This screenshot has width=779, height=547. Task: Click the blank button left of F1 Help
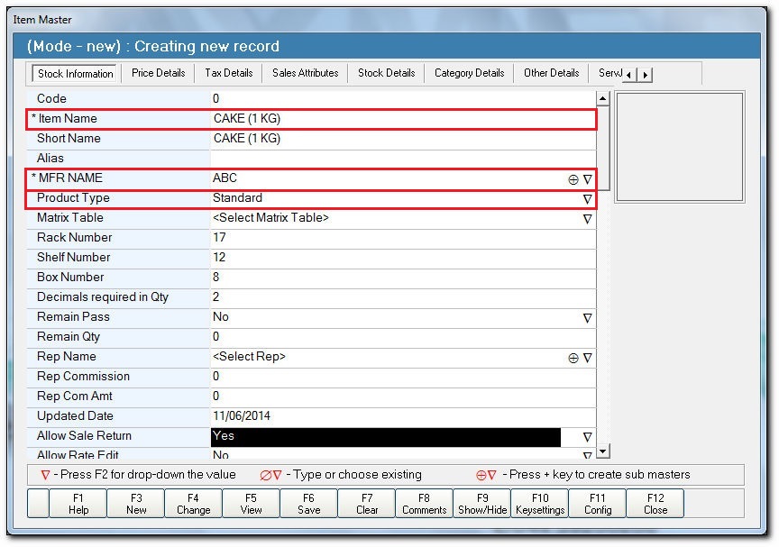(38, 504)
